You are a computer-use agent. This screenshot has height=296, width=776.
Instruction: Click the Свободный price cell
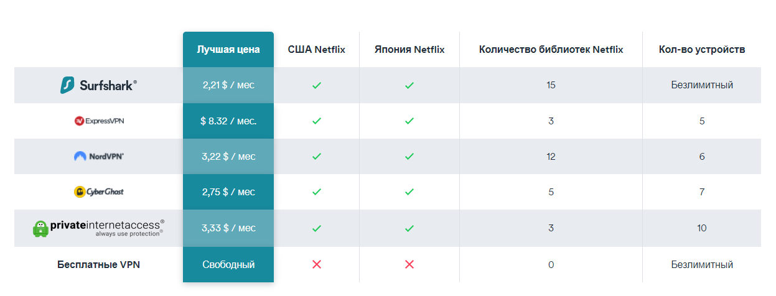click(x=228, y=265)
